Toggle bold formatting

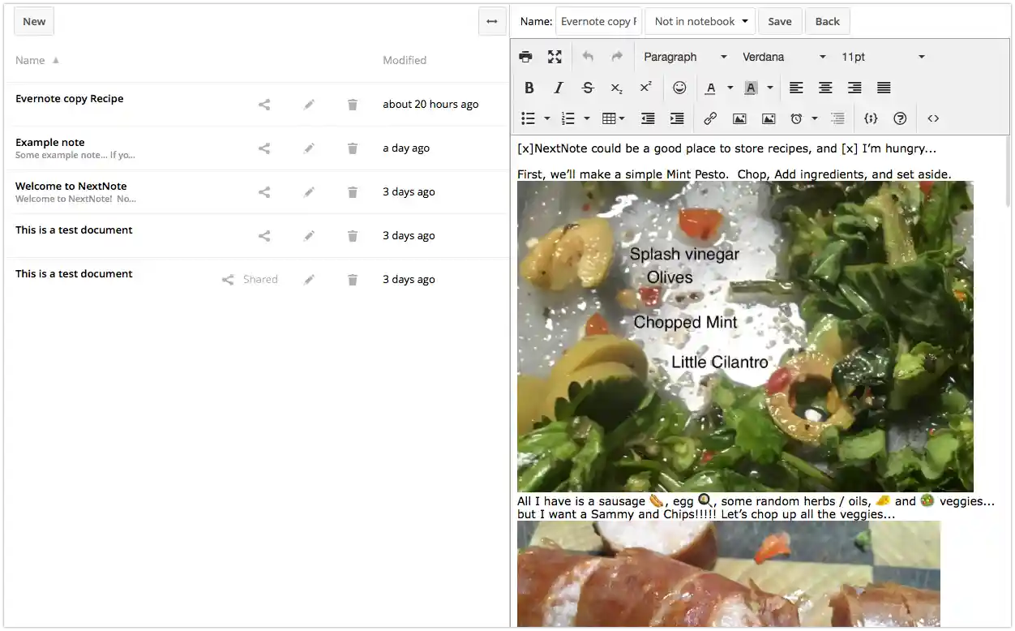click(529, 88)
